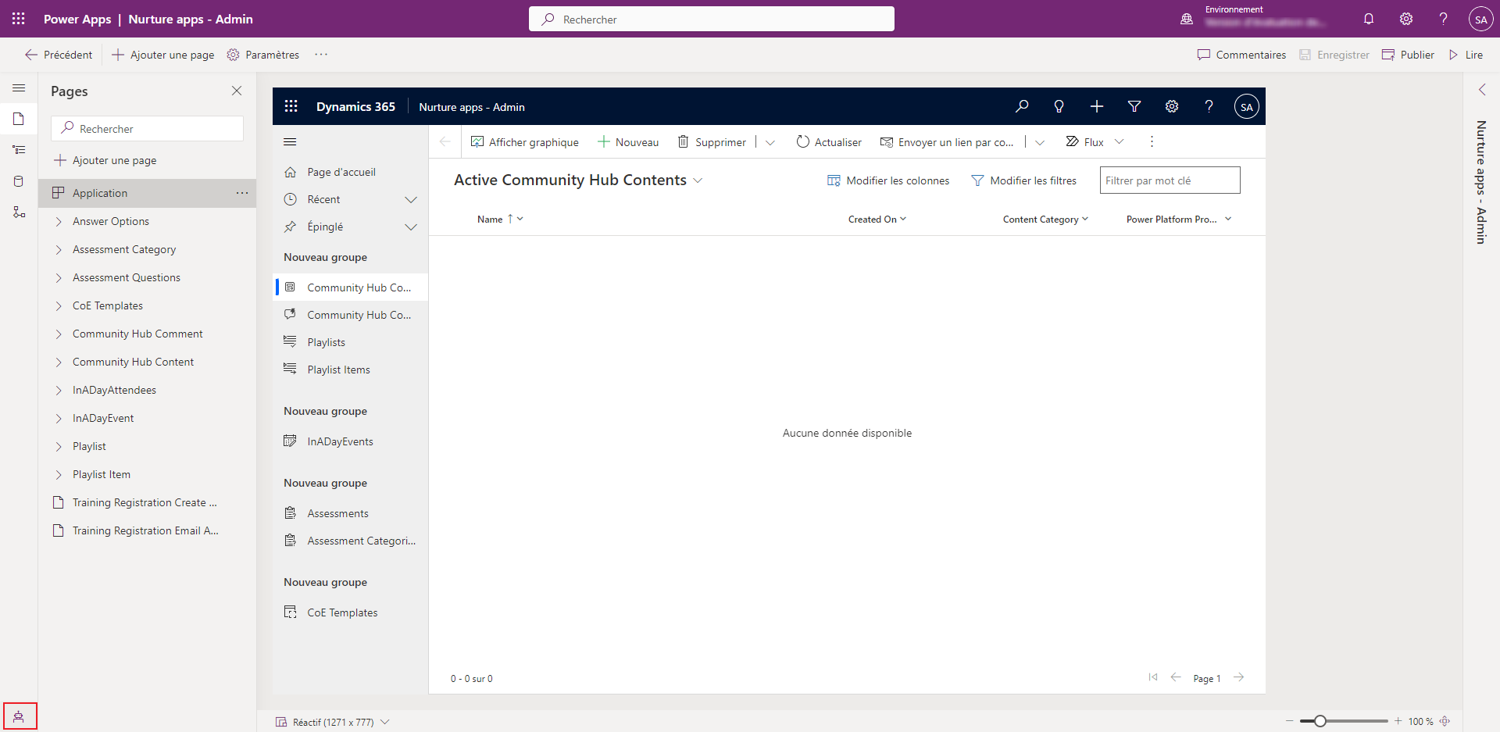1500x732 pixels.
Task: Expand Assessment Category tree node
Action: (x=59, y=250)
